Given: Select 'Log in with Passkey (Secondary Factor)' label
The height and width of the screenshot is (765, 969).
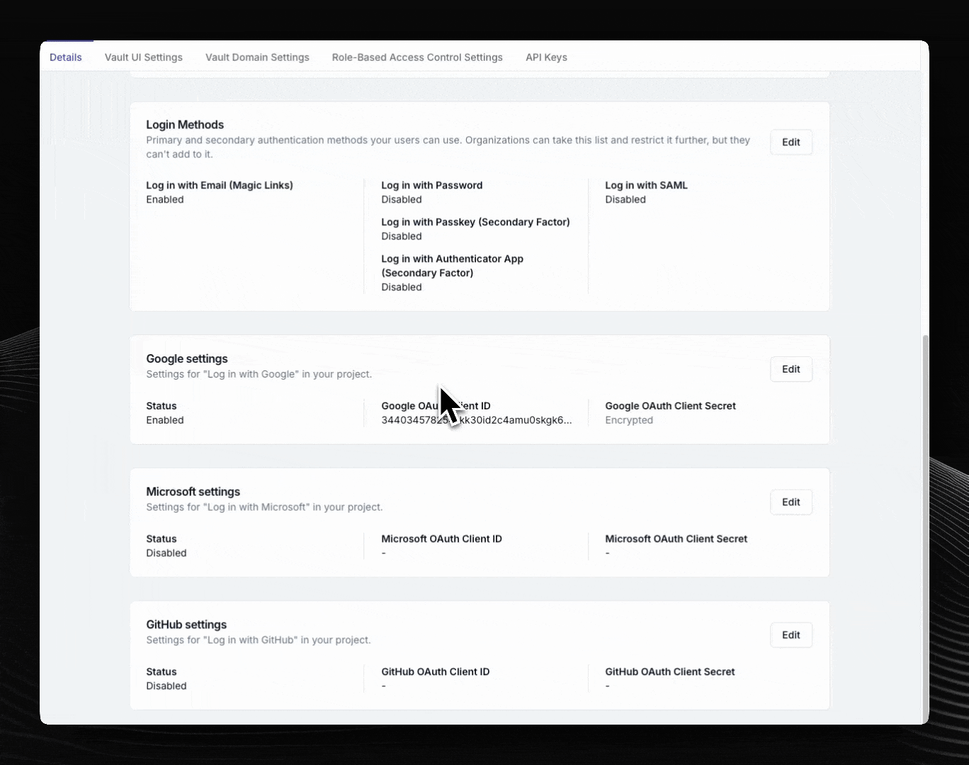Looking at the screenshot, I should [x=475, y=222].
